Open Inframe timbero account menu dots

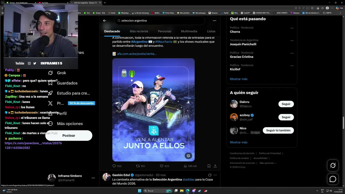tap(93, 178)
